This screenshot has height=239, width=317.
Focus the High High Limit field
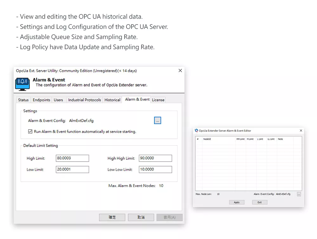coord(155,158)
